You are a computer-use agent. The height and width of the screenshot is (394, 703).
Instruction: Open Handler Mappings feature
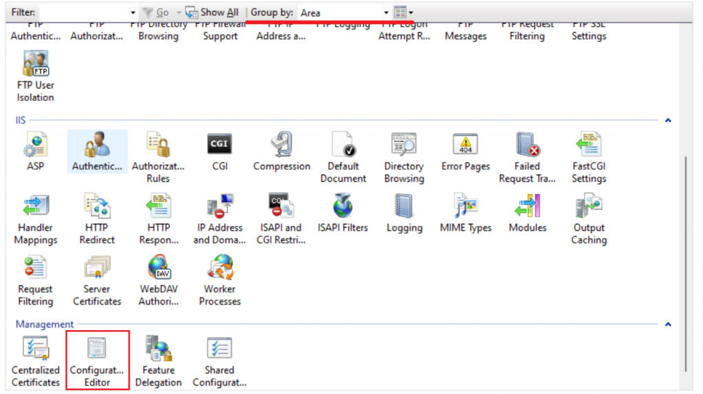tap(36, 219)
